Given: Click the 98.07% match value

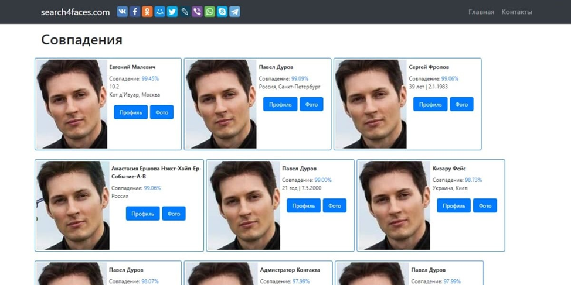Looking at the screenshot, I should coord(150,281).
